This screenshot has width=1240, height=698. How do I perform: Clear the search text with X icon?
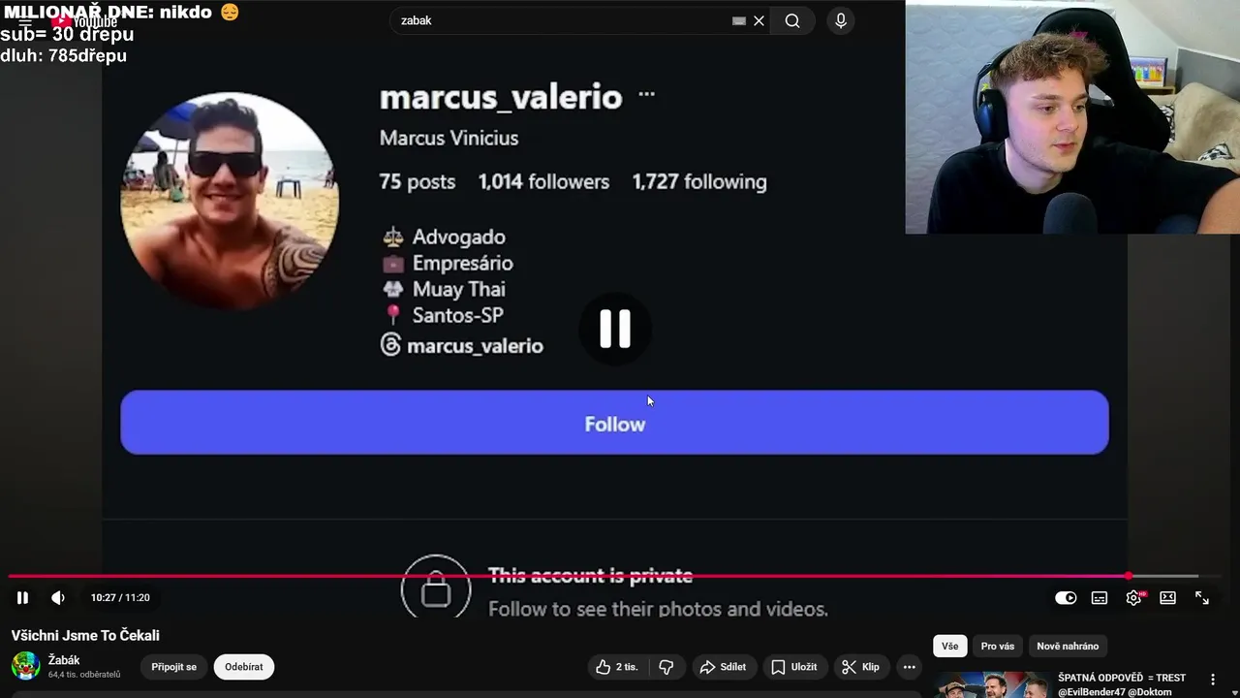[759, 20]
